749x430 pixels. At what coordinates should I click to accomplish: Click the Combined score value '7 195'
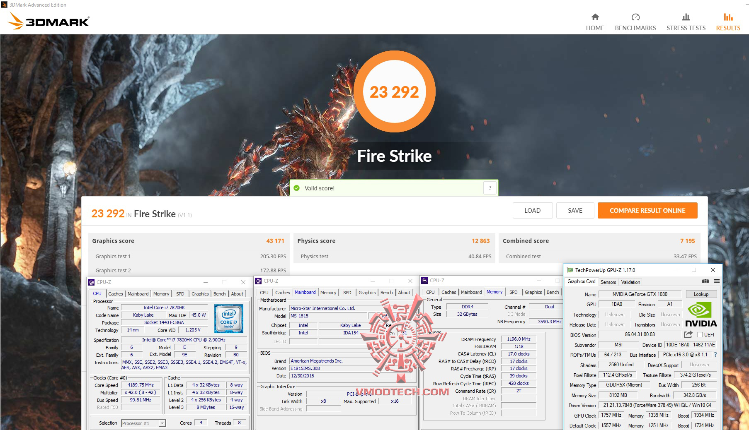(687, 241)
